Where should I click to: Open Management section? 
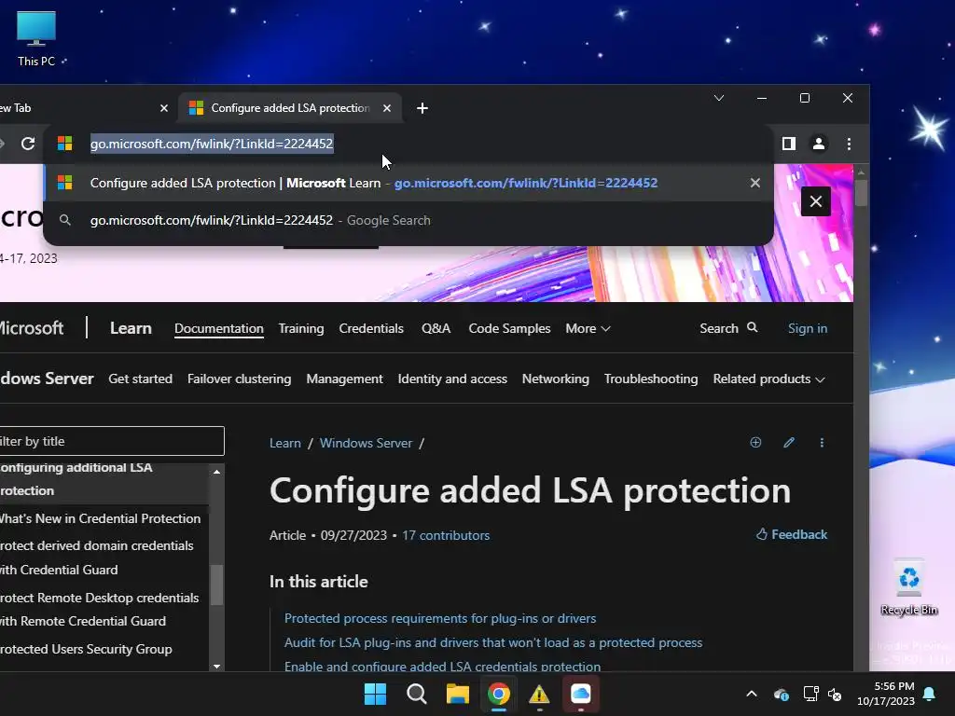[x=345, y=379]
